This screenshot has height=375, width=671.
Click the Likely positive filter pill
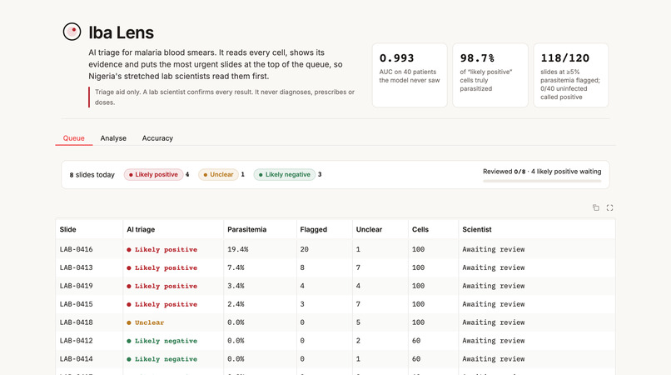pos(154,174)
